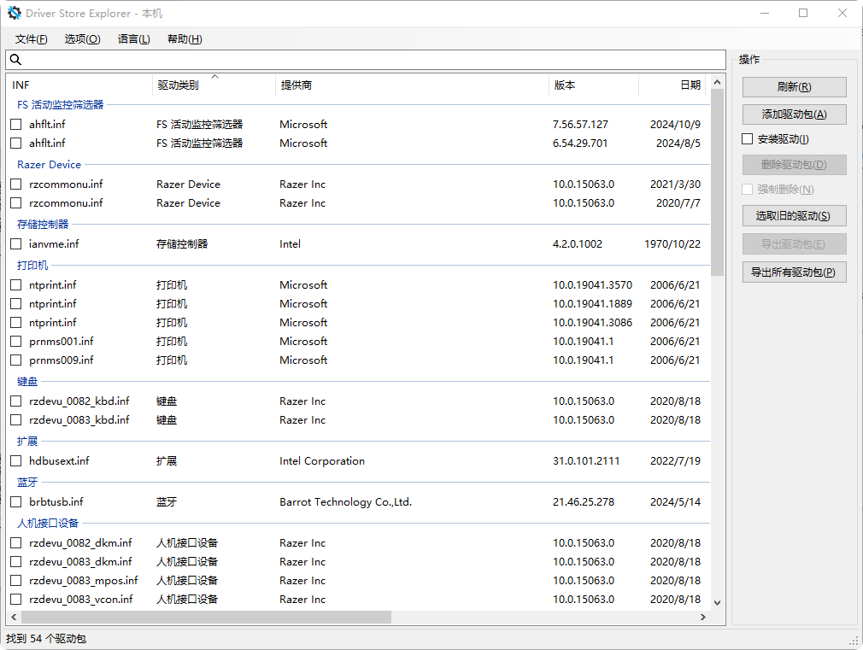Open the 文件(F) menu
Viewport: 863px width, 650px height.
(x=32, y=39)
